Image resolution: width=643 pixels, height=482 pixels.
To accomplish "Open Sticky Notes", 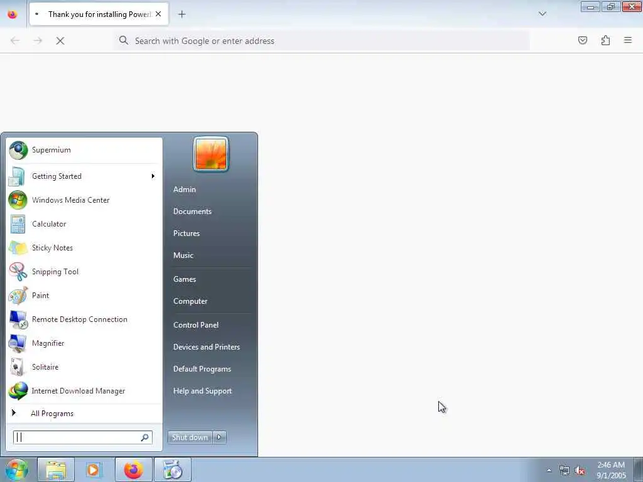I will click(84, 247).
